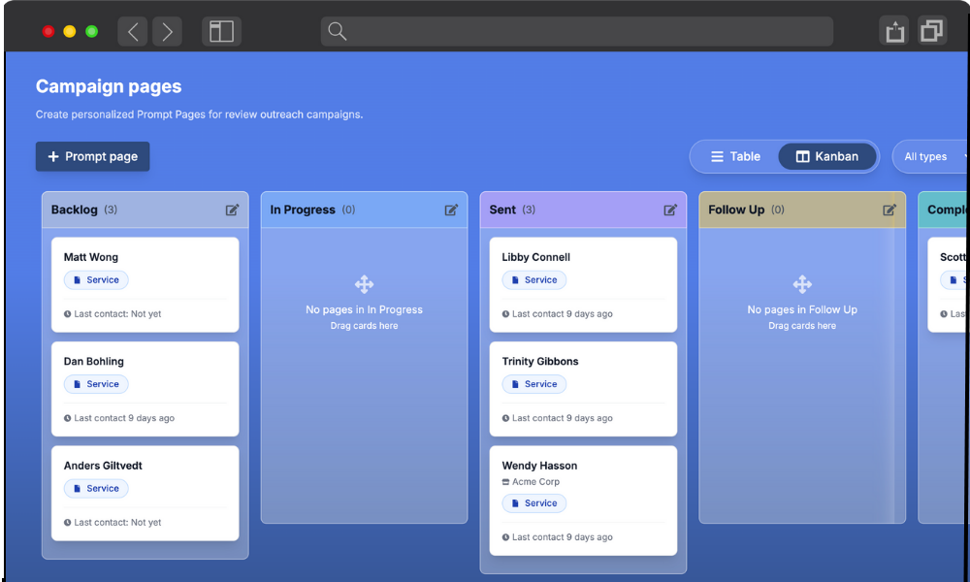
Task: Keep Kanban view selected by clicking it
Action: [x=827, y=155]
